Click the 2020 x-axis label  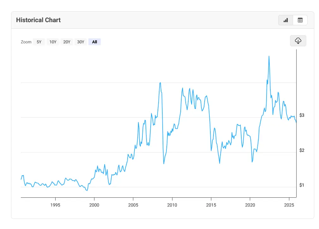click(250, 205)
